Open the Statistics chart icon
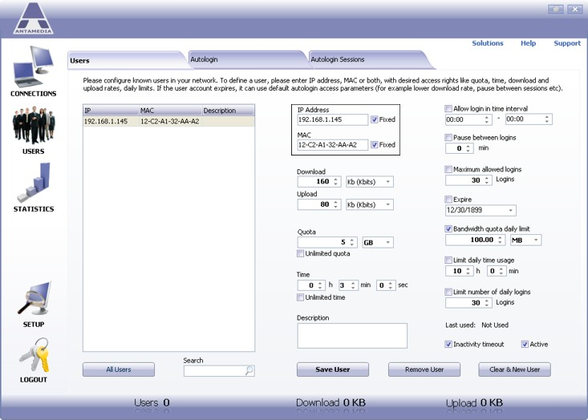Image resolution: width=588 pixels, height=420 pixels. coord(33,184)
